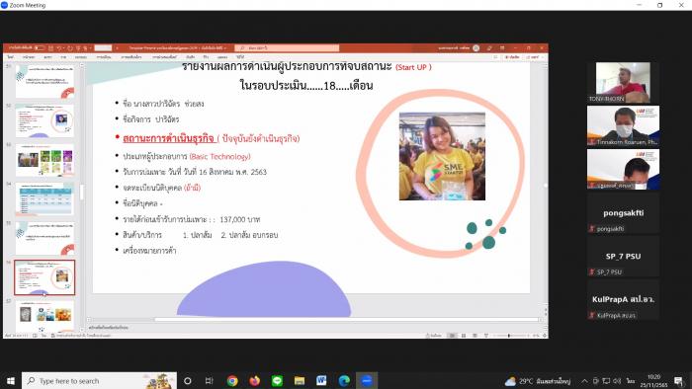Click the Reading view icon in status bar

click(x=475, y=336)
